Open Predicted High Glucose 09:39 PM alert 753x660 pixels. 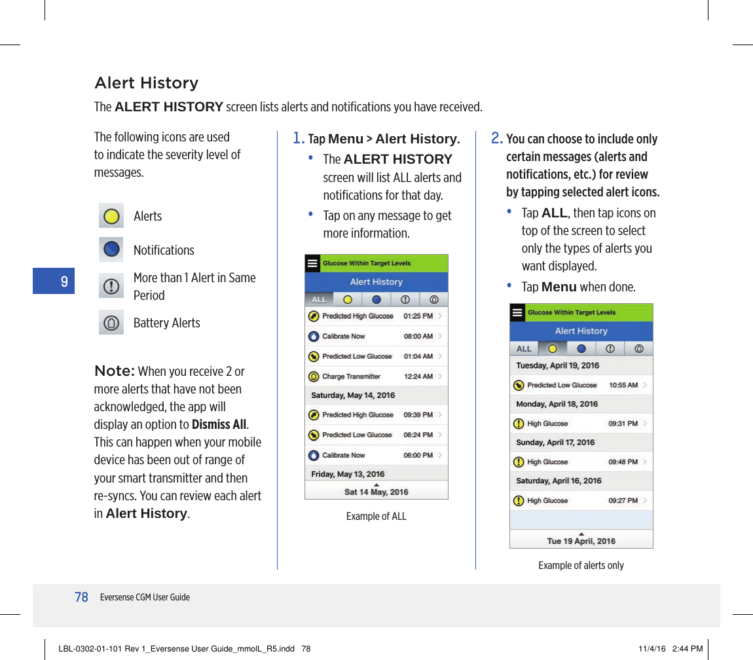tap(376, 415)
